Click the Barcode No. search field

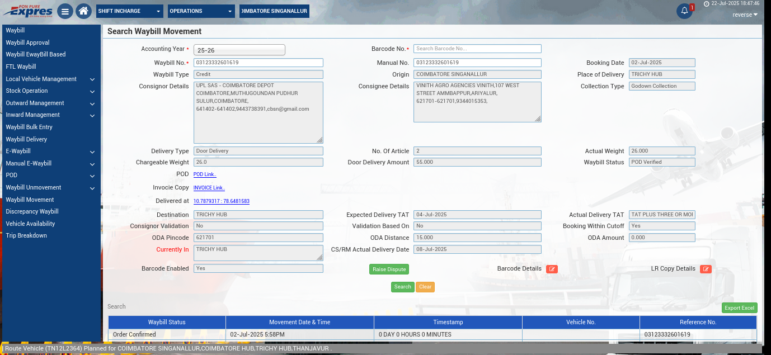(x=477, y=49)
